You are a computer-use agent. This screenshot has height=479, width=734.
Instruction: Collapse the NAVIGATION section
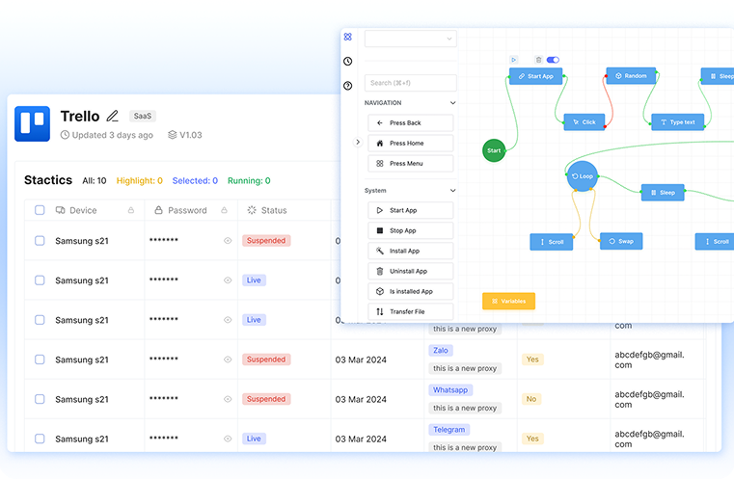[452, 103]
